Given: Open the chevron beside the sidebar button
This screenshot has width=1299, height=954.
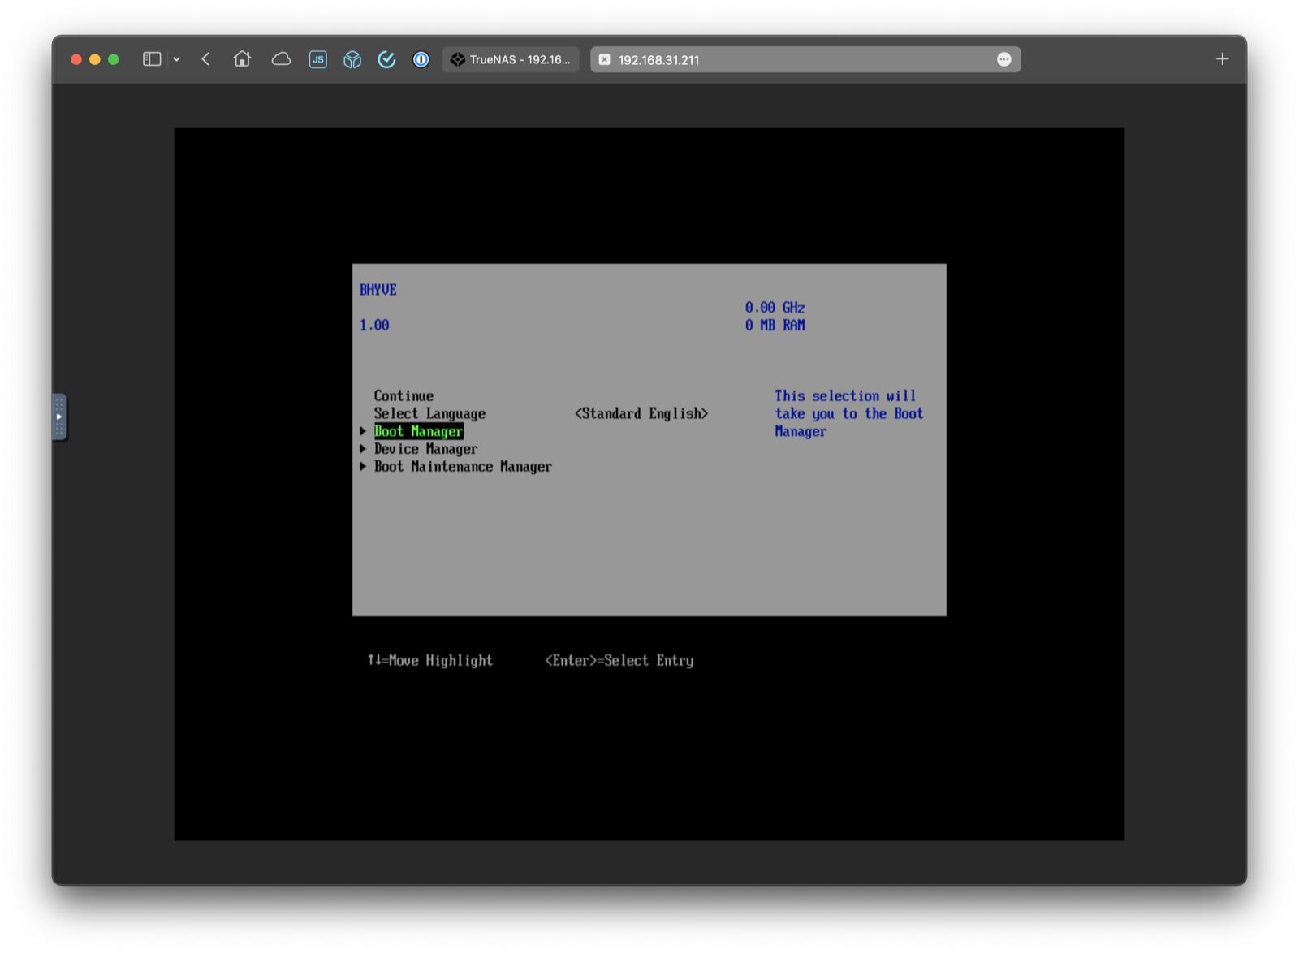Looking at the screenshot, I should coord(175,58).
